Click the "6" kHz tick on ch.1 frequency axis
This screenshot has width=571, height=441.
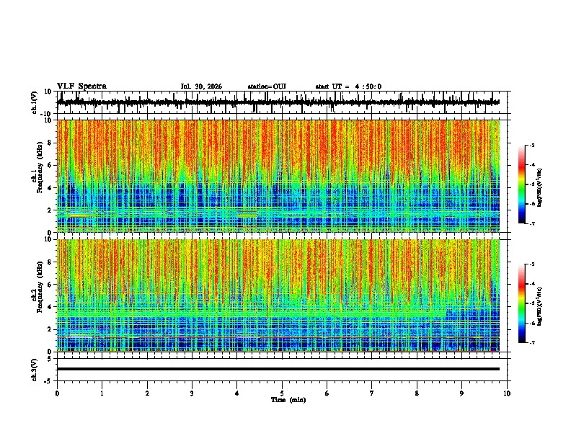[50, 165]
